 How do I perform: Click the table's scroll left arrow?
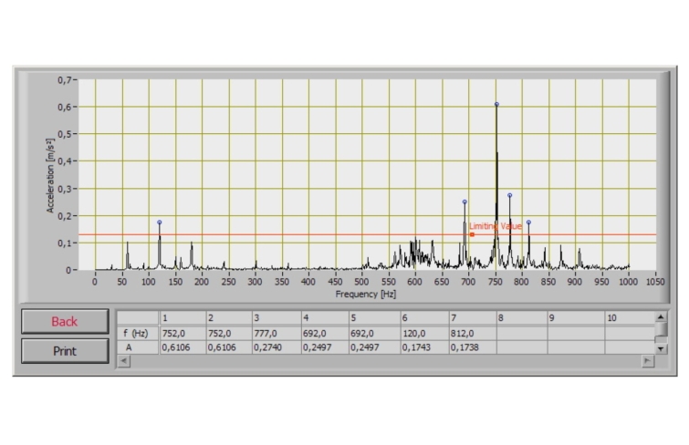[x=124, y=361]
